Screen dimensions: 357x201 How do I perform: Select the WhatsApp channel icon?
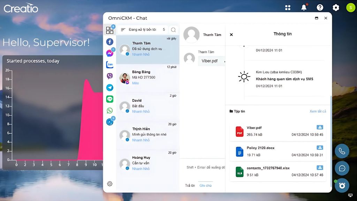pos(110,111)
